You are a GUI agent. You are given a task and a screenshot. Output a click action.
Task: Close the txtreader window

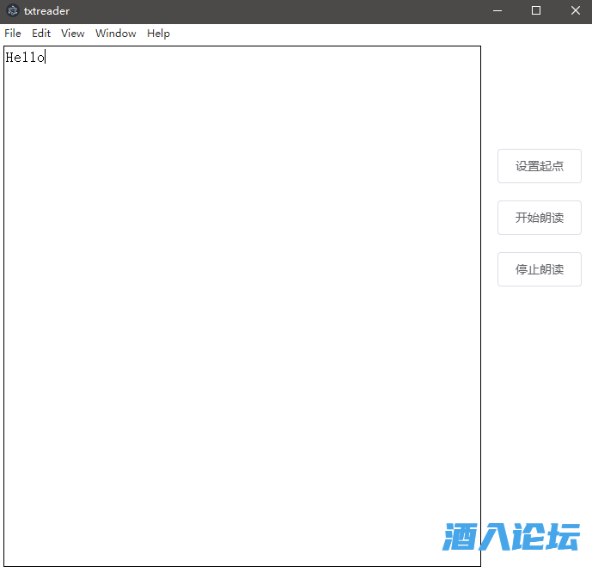pos(575,11)
